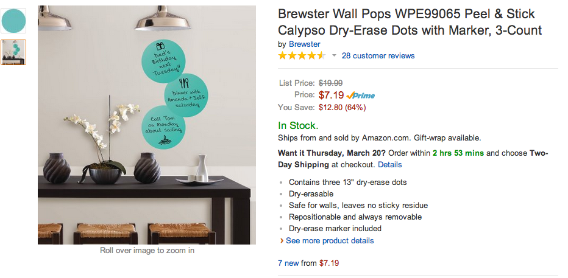Viewport: 568px width, 278px height.
Task: Visit the Brewster brand link
Action: click(x=304, y=44)
